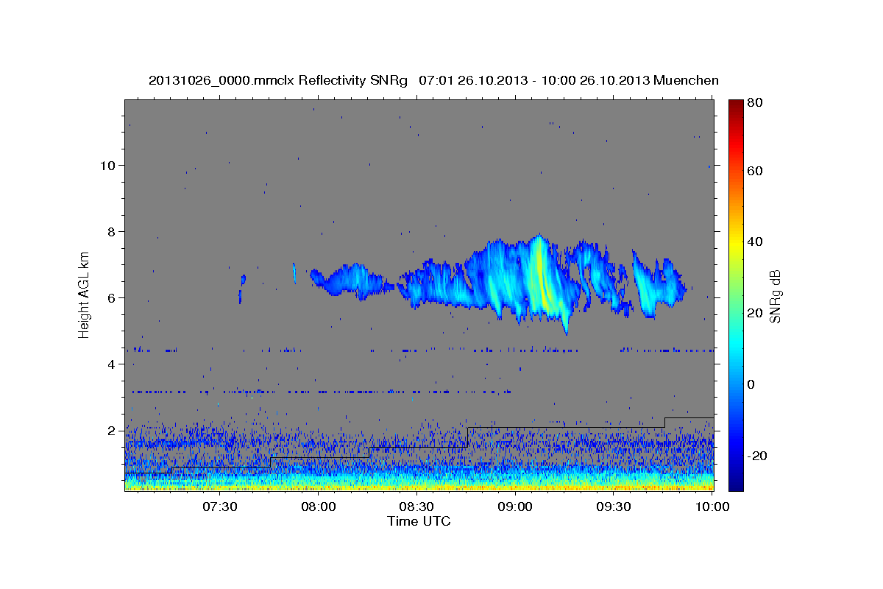Click the 08:30 time tick label
The width and height of the screenshot is (883, 589).
click(x=416, y=507)
